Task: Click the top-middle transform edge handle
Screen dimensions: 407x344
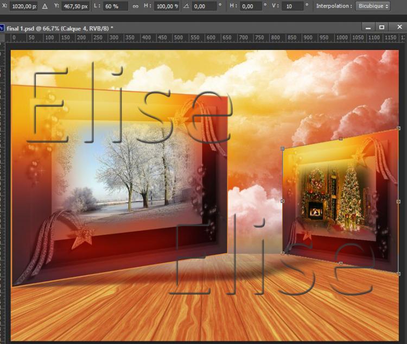Action: click(x=341, y=139)
